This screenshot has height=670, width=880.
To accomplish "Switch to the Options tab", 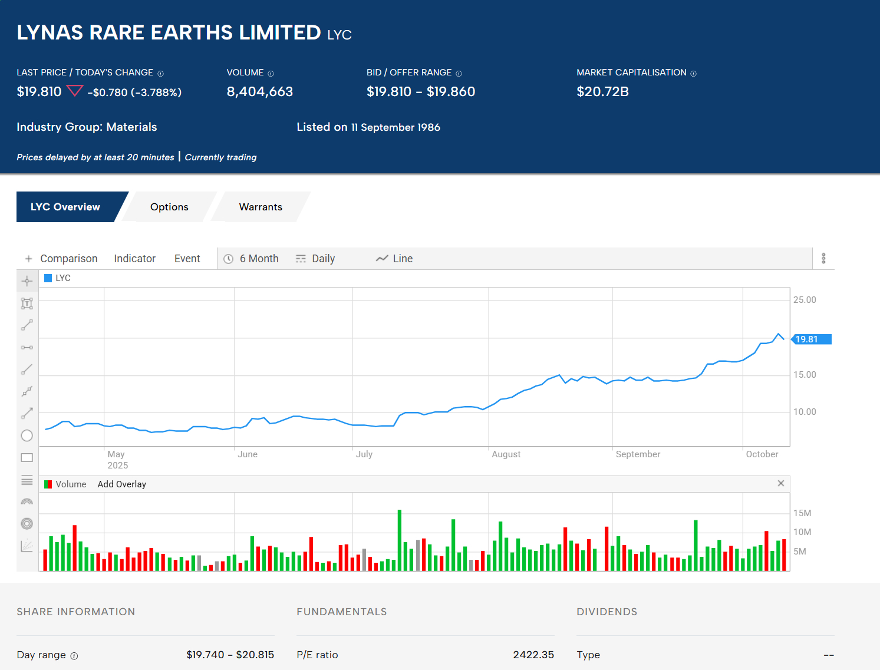I will [169, 207].
